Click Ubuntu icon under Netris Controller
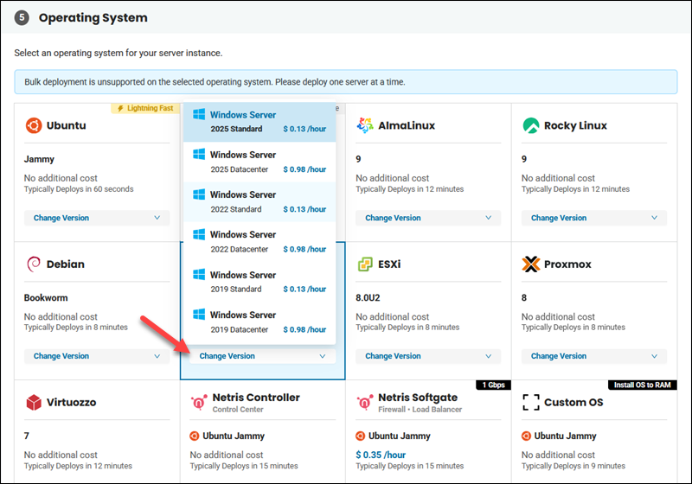Viewport: 692px width, 484px height. pyautogui.click(x=194, y=436)
